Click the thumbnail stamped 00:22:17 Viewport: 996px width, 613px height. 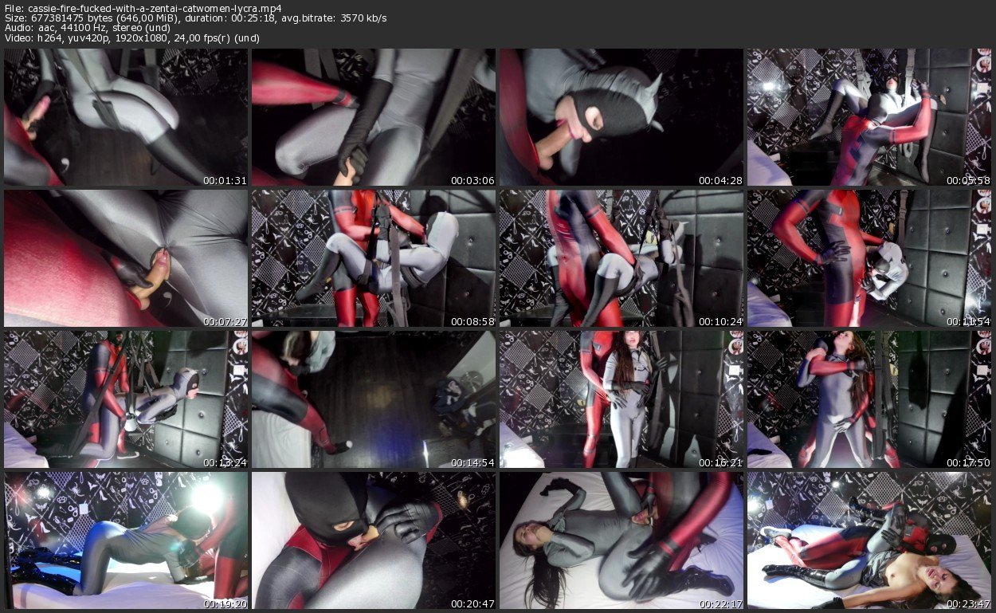[x=622, y=540]
